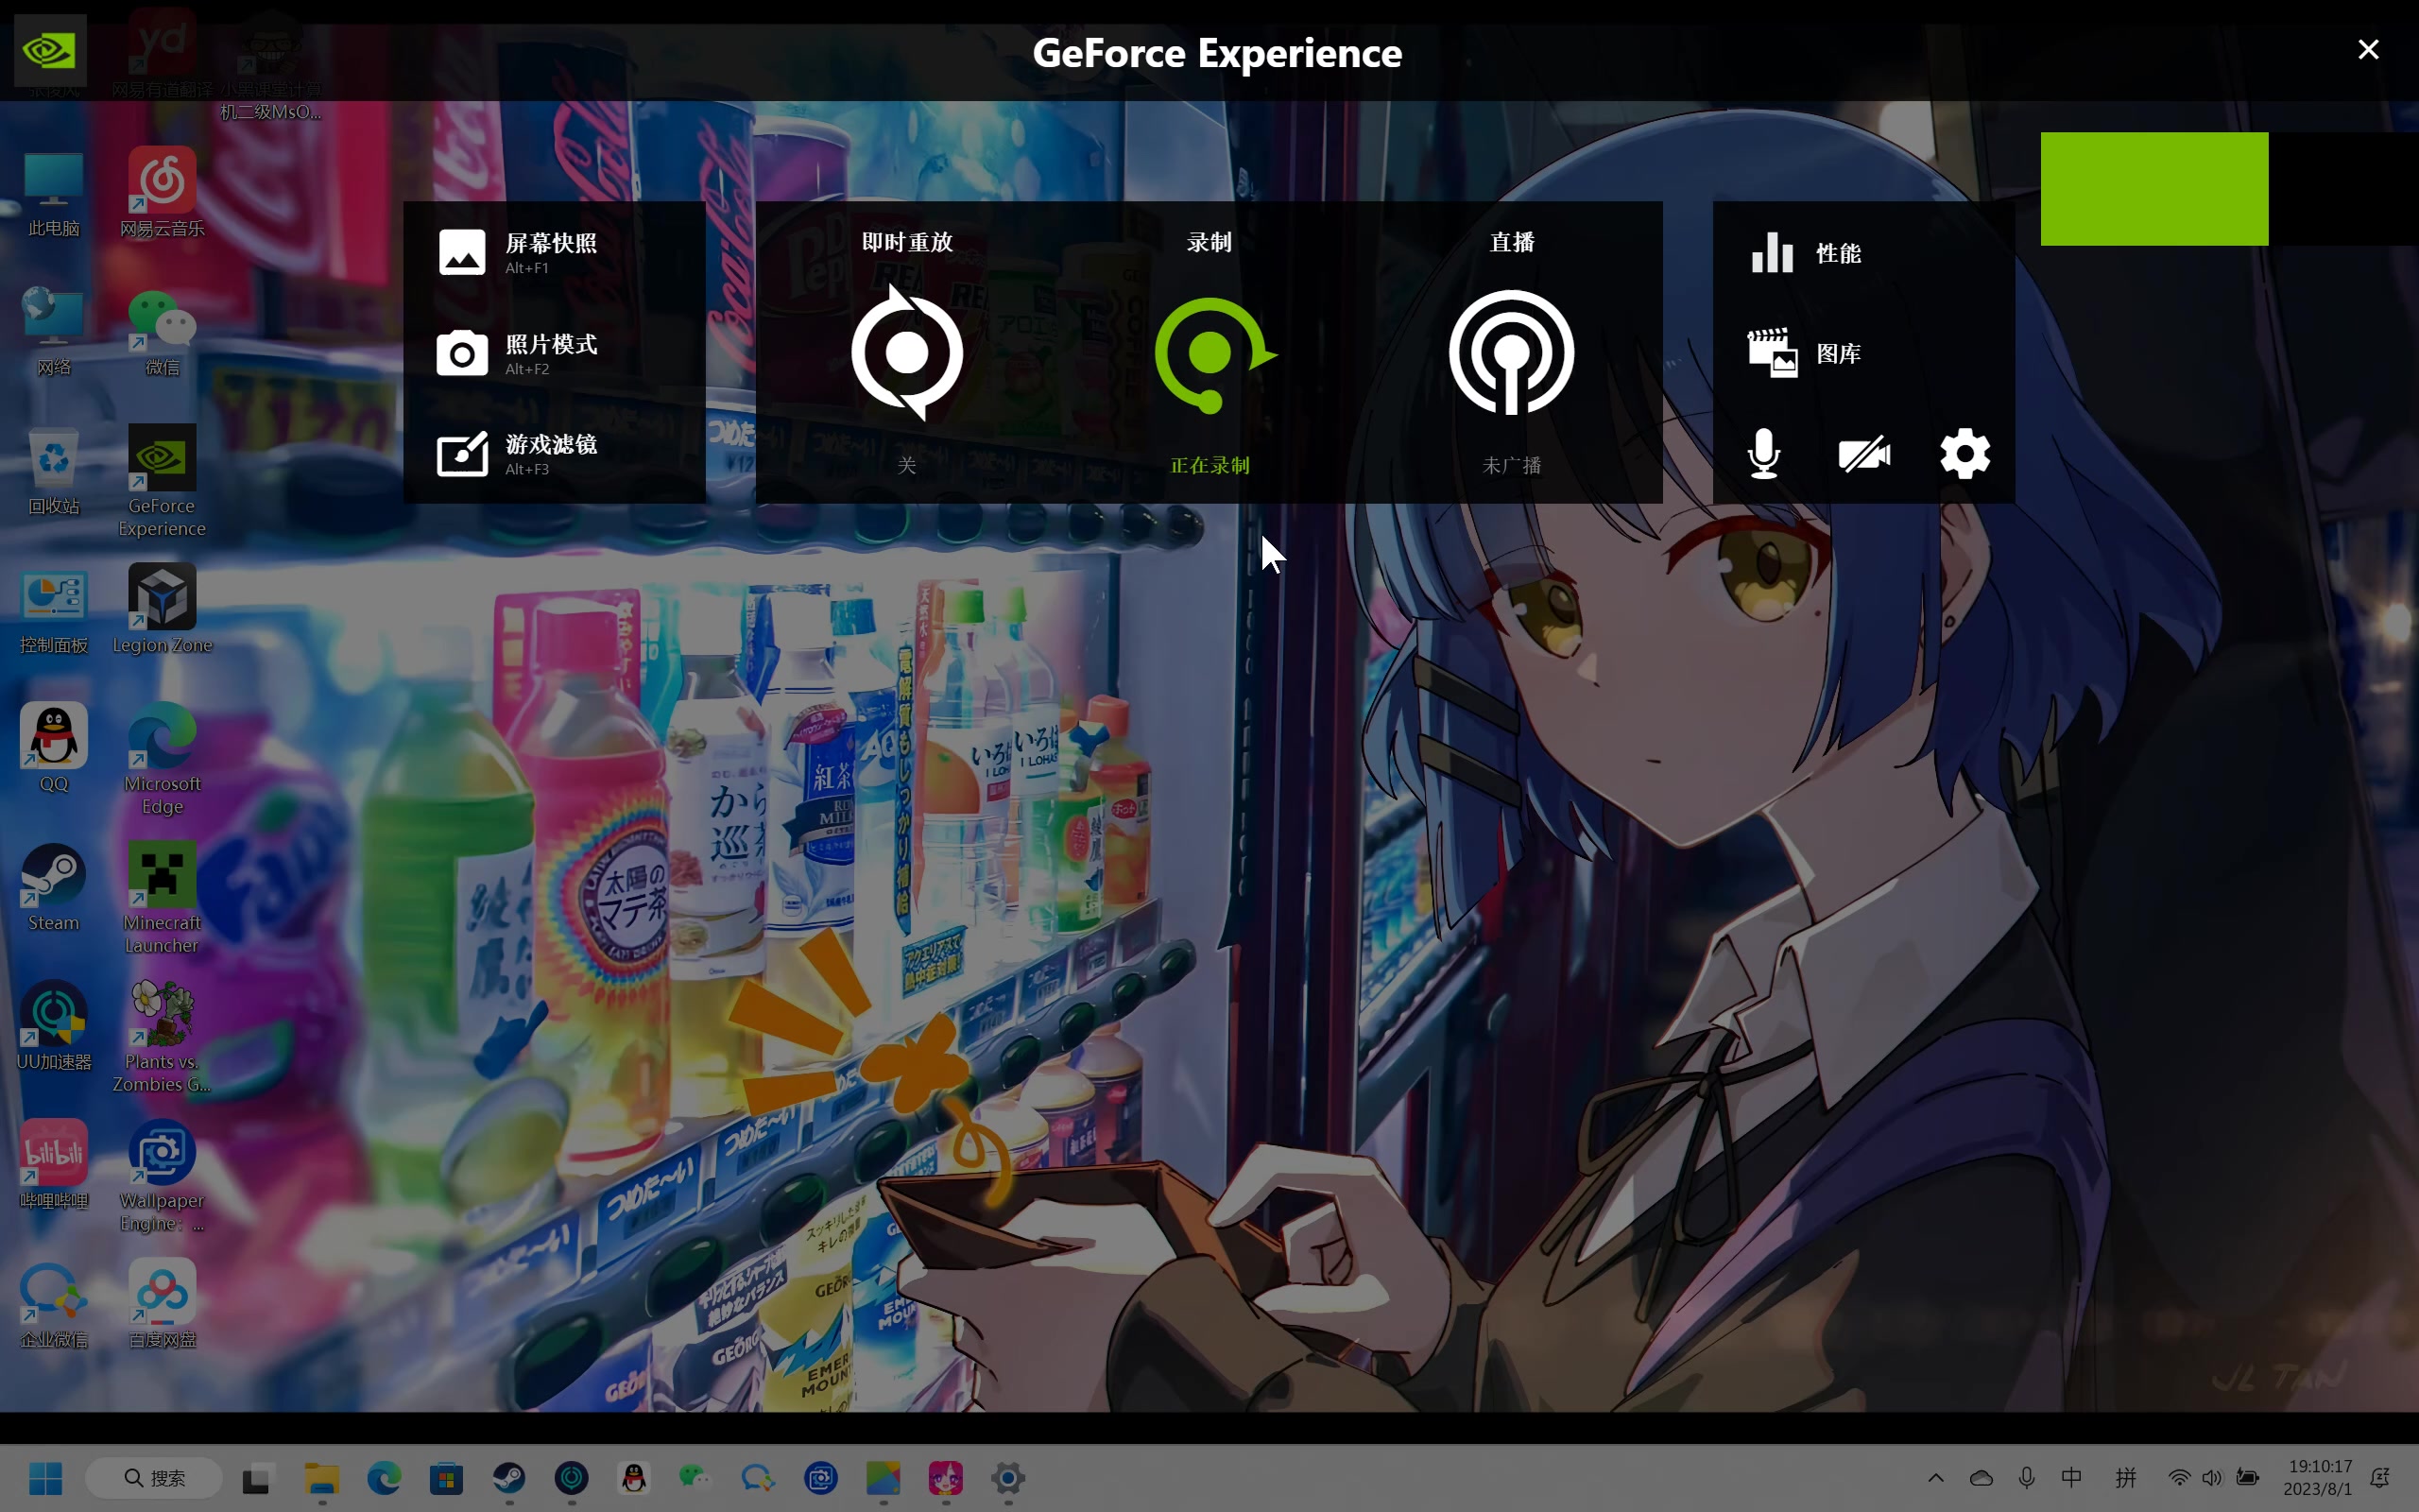Screen dimensions: 2419x1512
Task: Select Minecraft Launcher desktop icon
Action: tap(162, 899)
